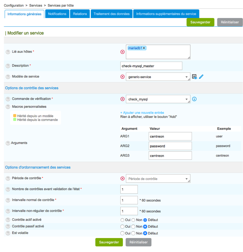This screenshot has height=252, width=243.
Task: Expand the Période de contrôle dropdown
Action: 158,179
